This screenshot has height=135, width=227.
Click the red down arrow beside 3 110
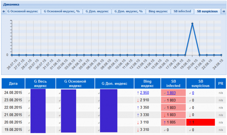[x=138, y=123]
